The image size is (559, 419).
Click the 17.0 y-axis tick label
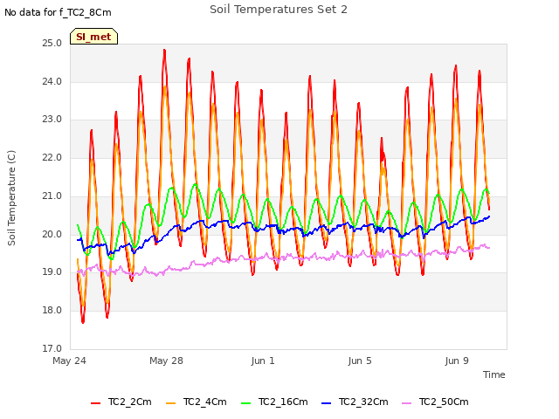(52, 348)
